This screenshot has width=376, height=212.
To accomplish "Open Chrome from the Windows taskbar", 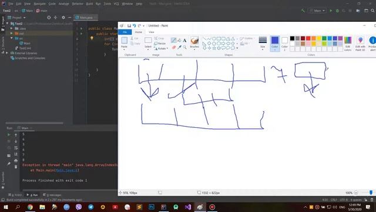I will pos(30,207).
